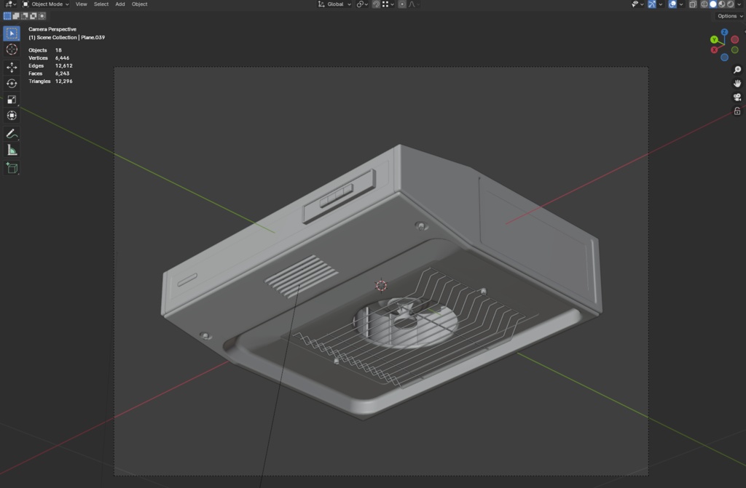The height and width of the screenshot is (488, 746).
Task: Click the Edges 12,612 statistic
Action: (50, 65)
